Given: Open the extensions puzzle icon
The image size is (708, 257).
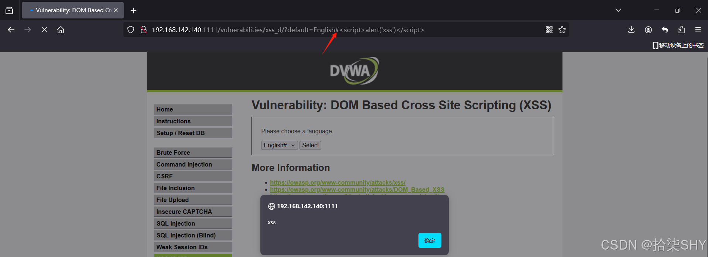Looking at the screenshot, I should (x=681, y=30).
